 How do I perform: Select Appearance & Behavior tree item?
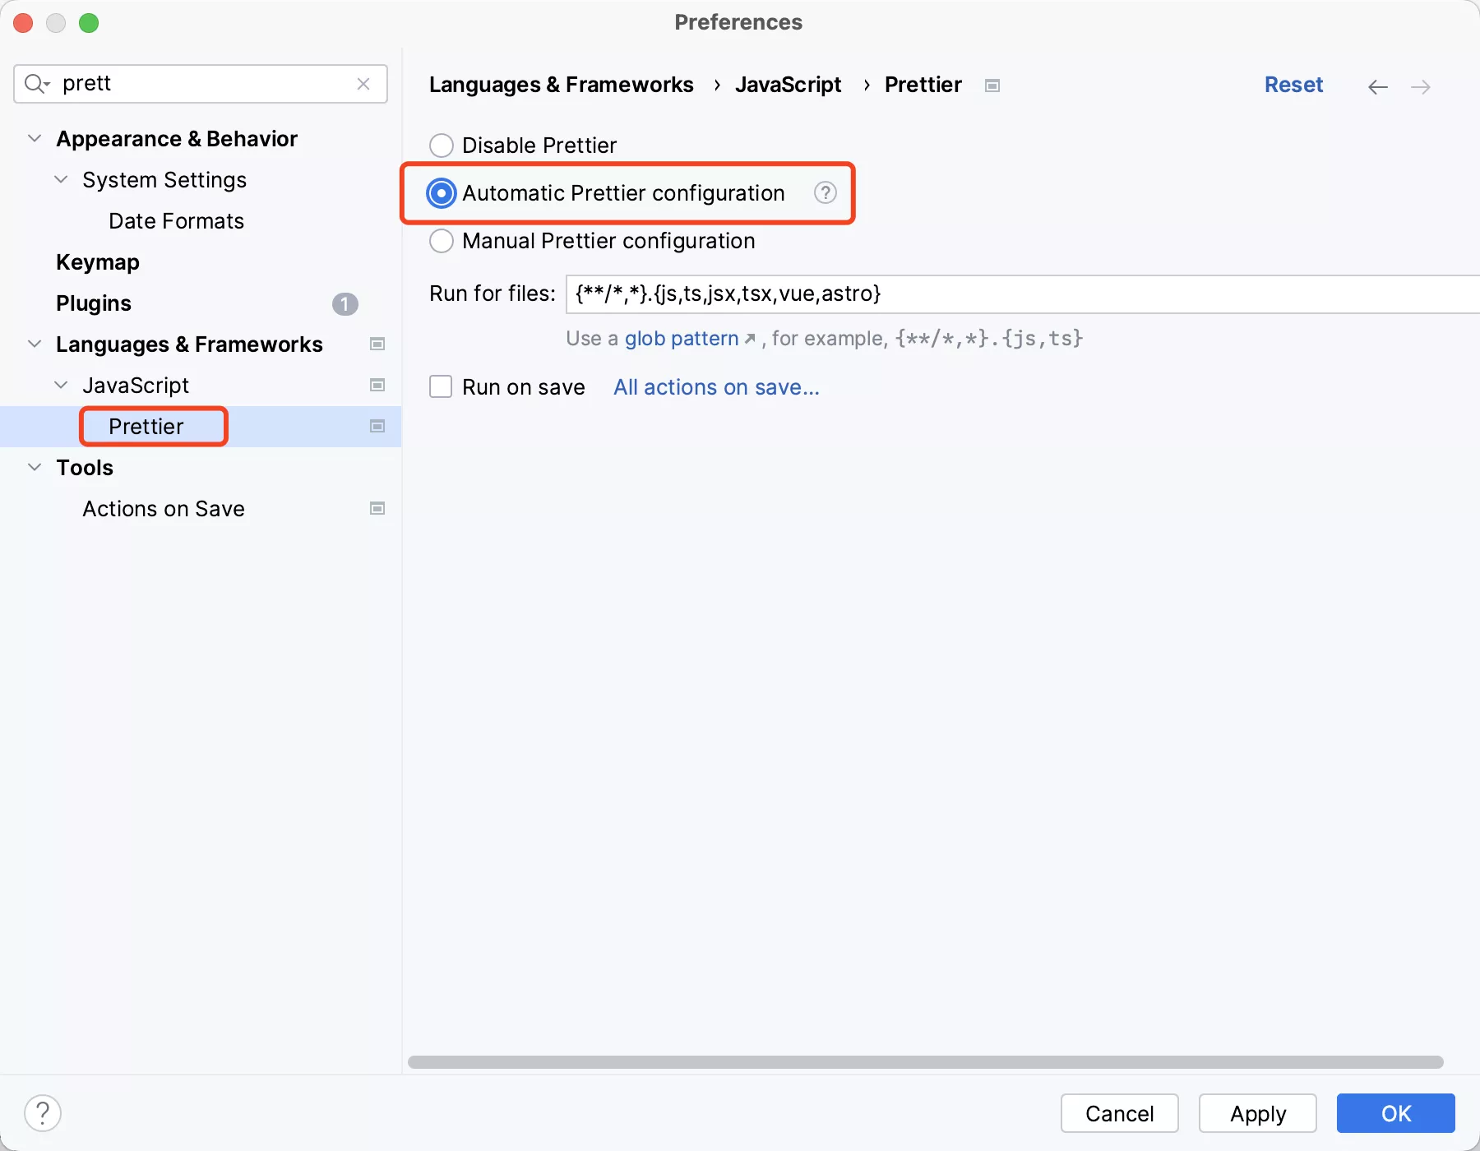point(177,139)
